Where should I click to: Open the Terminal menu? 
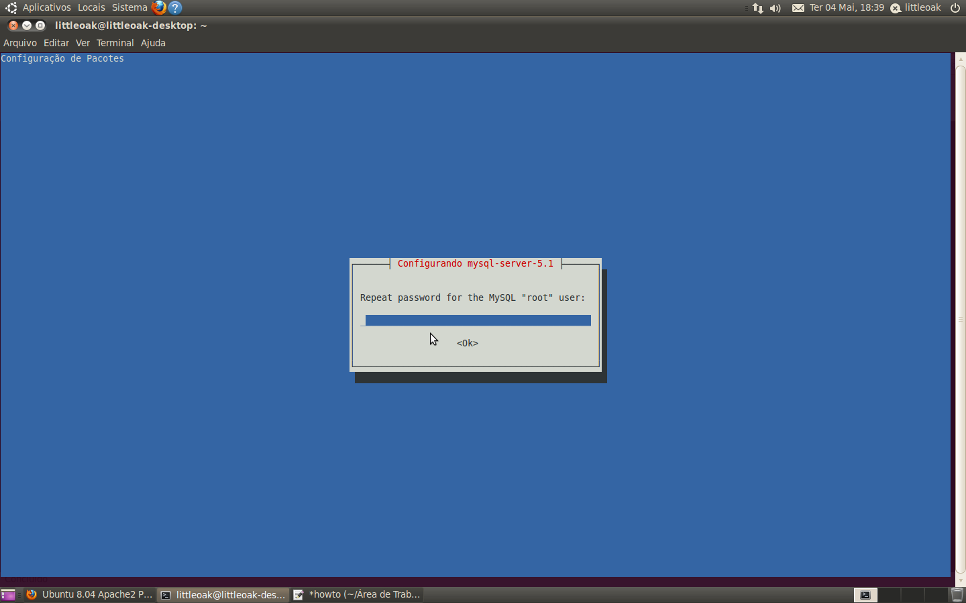pos(115,43)
